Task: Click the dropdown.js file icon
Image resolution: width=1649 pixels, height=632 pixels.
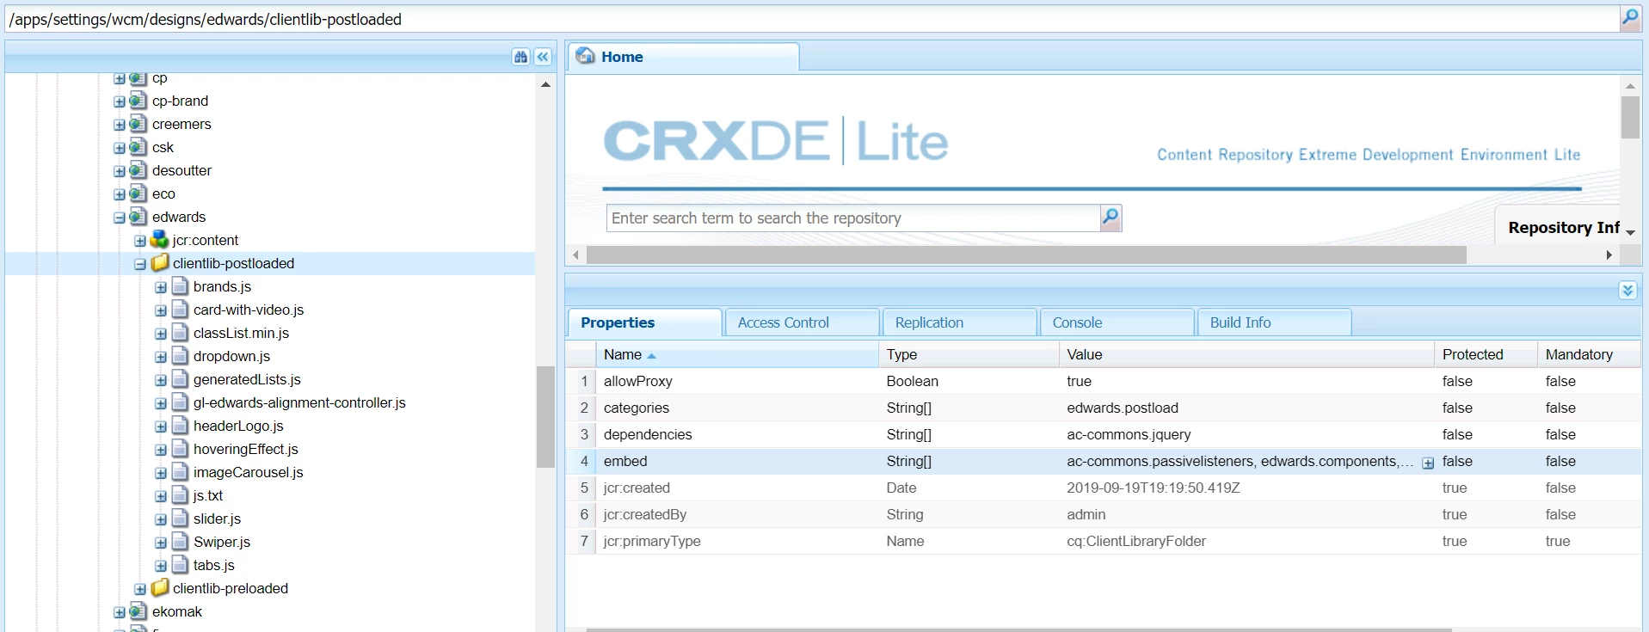Action: [x=180, y=356]
